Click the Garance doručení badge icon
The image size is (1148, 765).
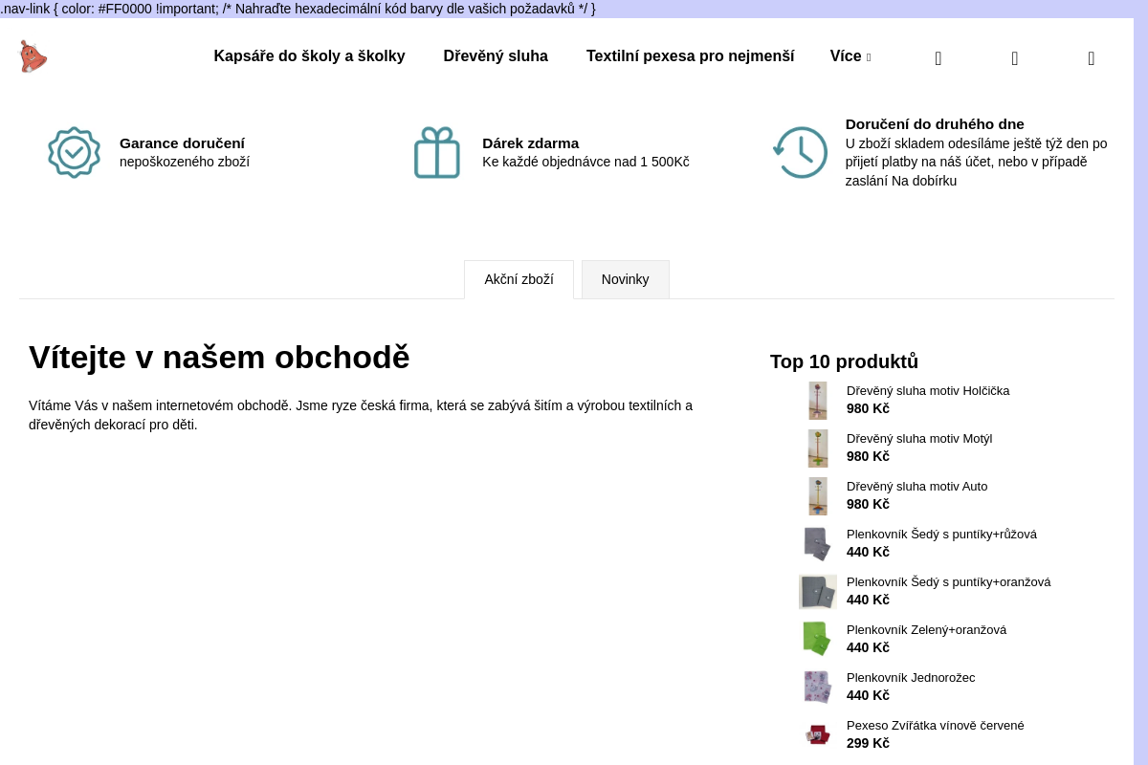(x=74, y=153)
